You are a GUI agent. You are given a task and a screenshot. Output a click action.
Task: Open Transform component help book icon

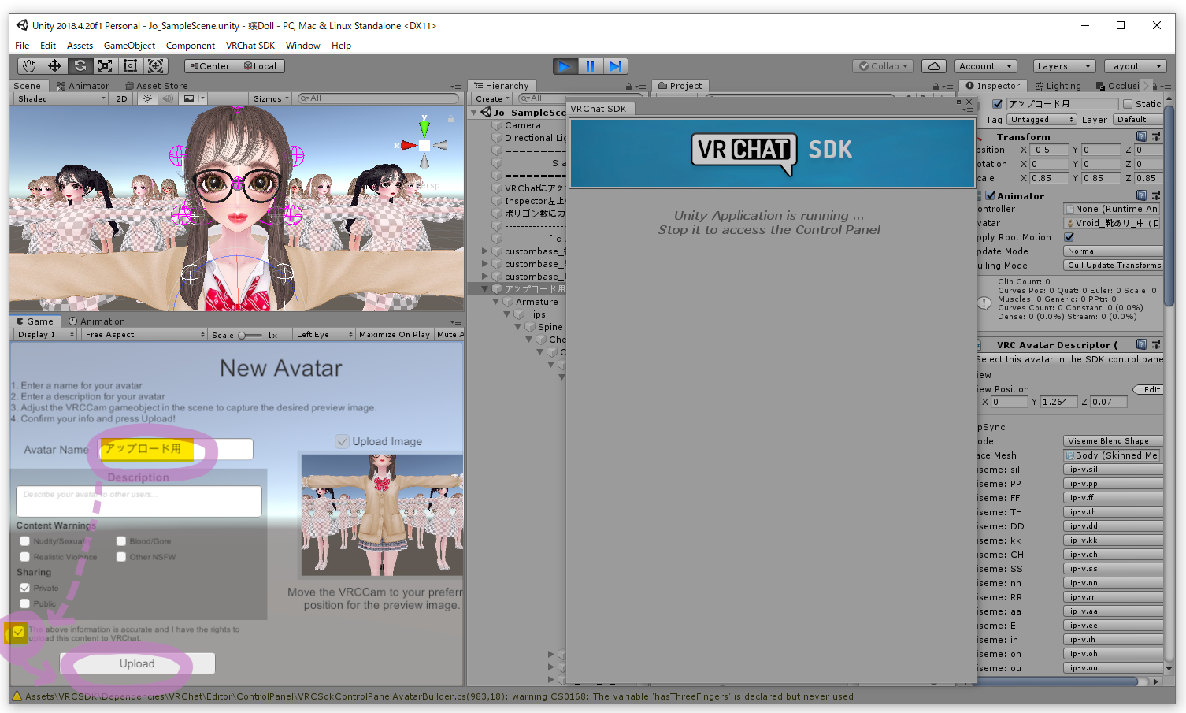(1141, 136)
